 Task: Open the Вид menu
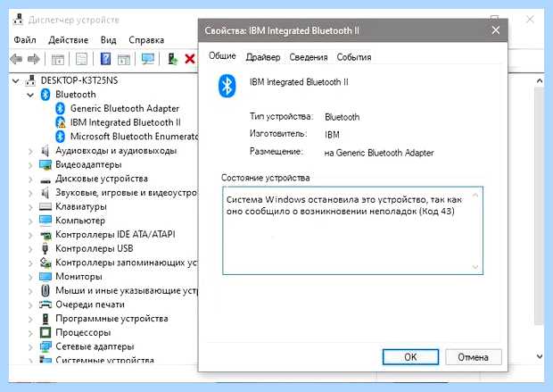tap(108, 40)
